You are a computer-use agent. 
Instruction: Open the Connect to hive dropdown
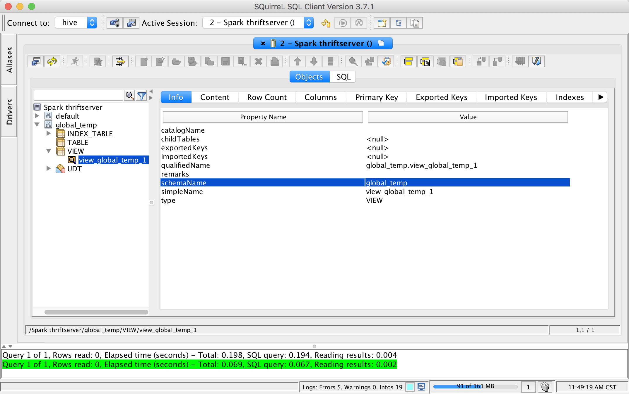click(76, 23)
